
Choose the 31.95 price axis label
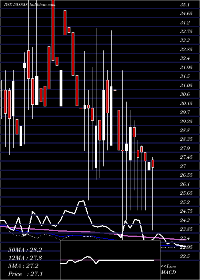186,68
